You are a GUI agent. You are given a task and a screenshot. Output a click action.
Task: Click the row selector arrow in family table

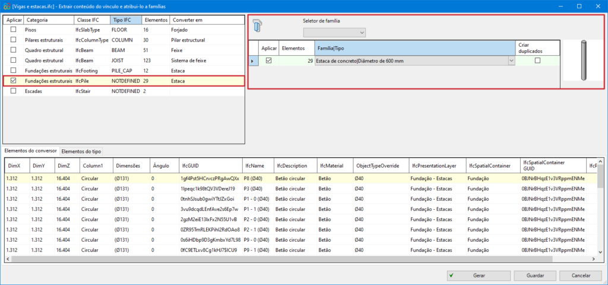(253, 60)
